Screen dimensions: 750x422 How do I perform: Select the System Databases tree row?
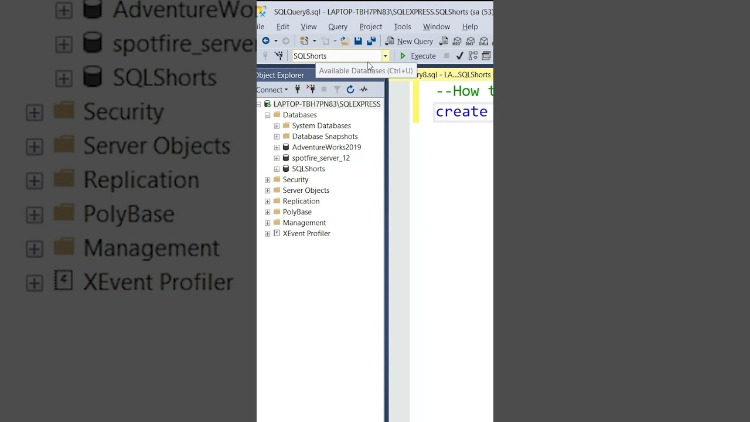(321, 125)
